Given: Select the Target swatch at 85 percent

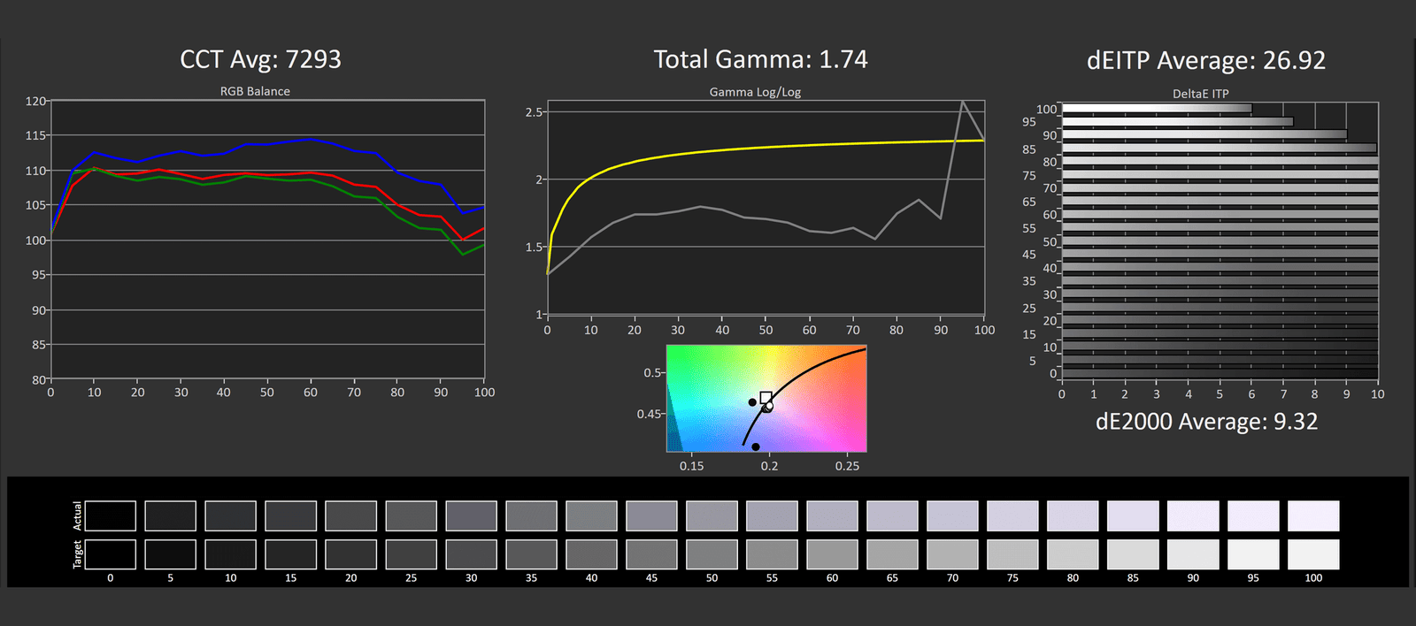Looking at the screenshot, I should (1133, 554).
